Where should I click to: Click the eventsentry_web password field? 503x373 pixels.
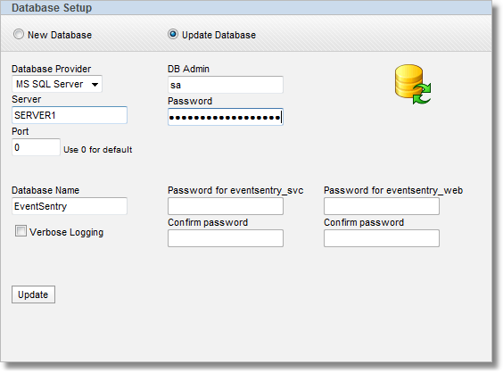tap(382, 206)
